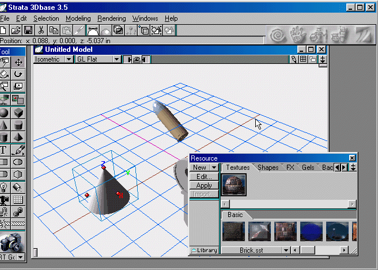Switch to the FX tab
This screenshot has width=378, height=270.
[x=290, y=168]
